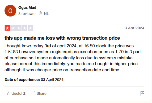Click the location pin icon
The width and height of the screenshot is (152, 103).
point(40,13)
